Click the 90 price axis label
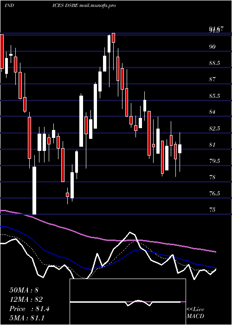The width and height of the screenshot is (232, 325). click(213, 47)
